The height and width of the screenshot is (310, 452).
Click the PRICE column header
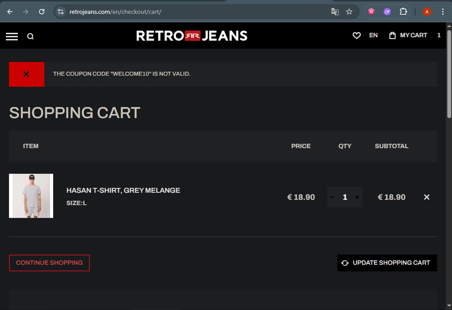point(301,146)
